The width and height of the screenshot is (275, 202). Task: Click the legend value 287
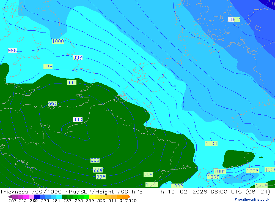point(67,201)
